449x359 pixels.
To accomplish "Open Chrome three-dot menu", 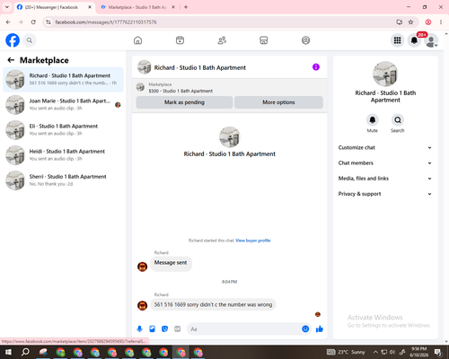I will coord(441,22).
